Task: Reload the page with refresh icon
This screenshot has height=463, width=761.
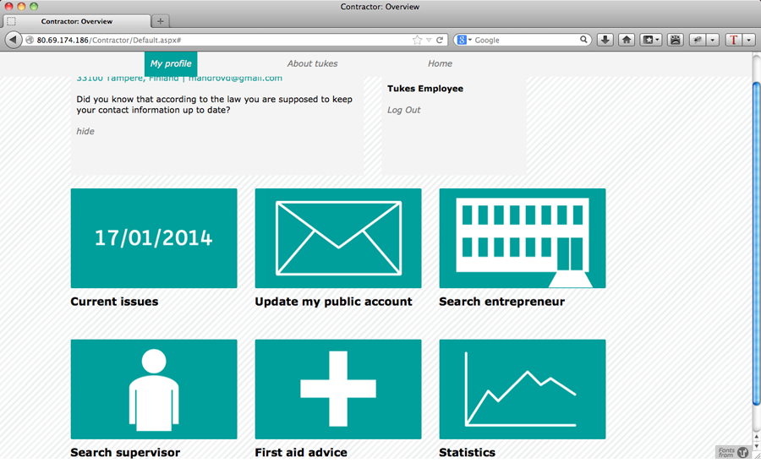Action: 440,40
